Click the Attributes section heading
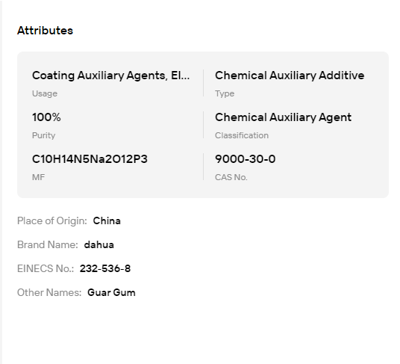The height and width of the screenshot is (364, 400). (x=45, y=31)
